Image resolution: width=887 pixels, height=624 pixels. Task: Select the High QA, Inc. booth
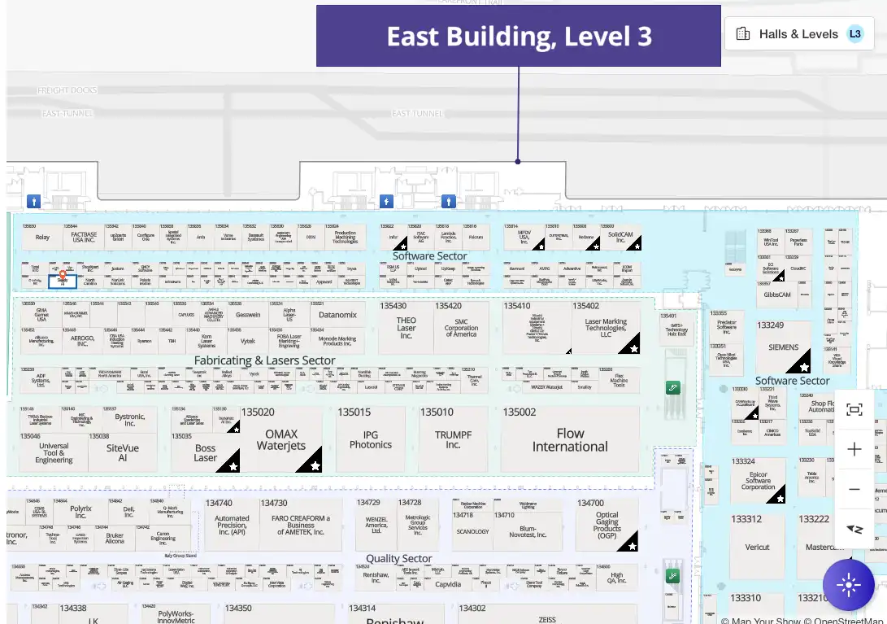tap(616, 578)
